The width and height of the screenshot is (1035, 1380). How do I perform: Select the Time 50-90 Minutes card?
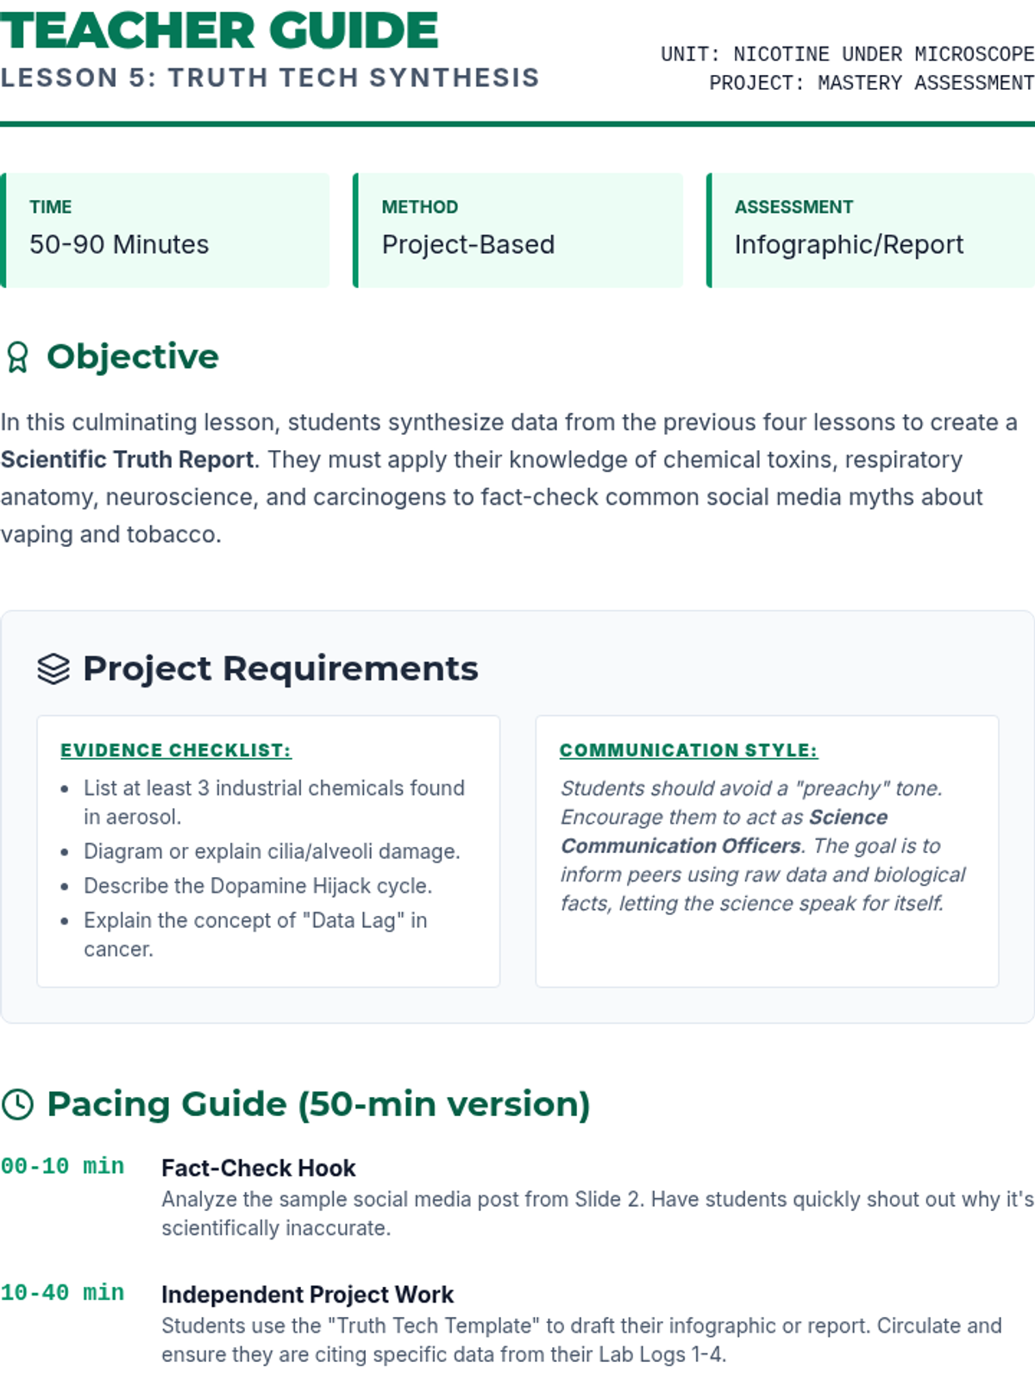click(x=166, y=230)
